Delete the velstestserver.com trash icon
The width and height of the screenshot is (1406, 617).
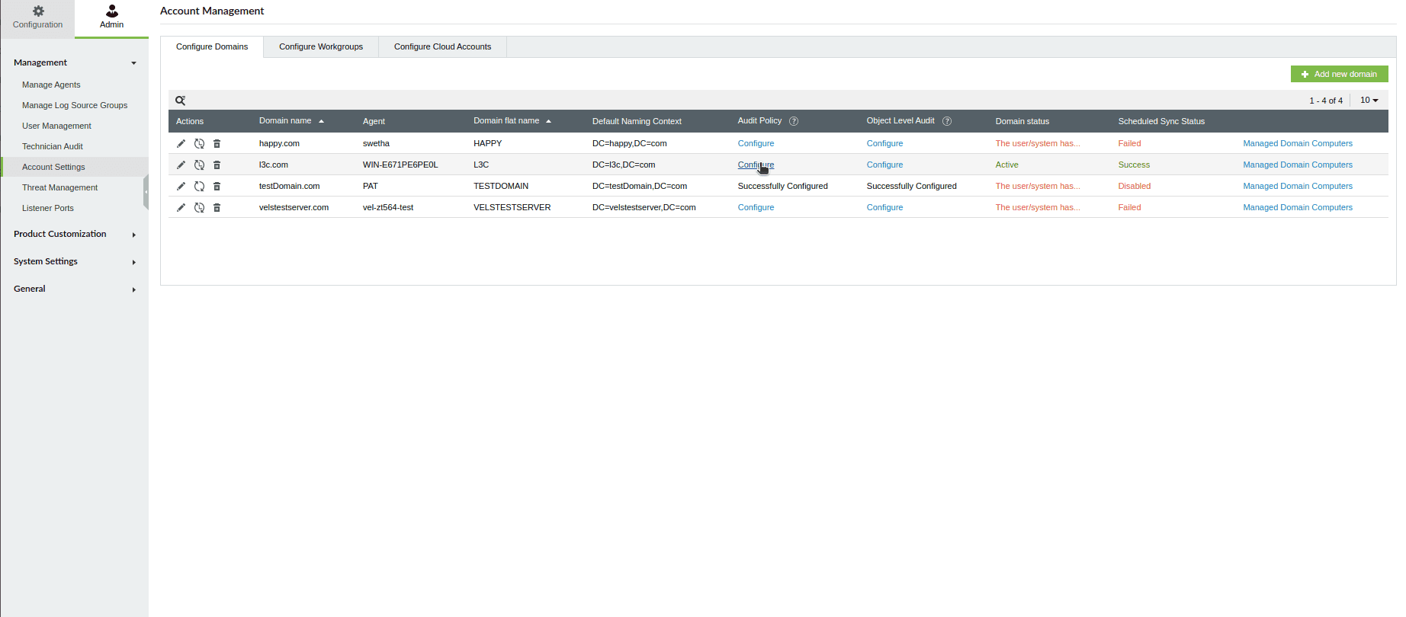click(x=217, y=207)
